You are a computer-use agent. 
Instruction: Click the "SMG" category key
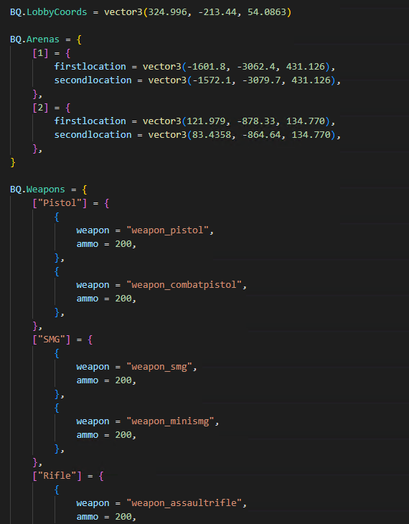[52, 340]
